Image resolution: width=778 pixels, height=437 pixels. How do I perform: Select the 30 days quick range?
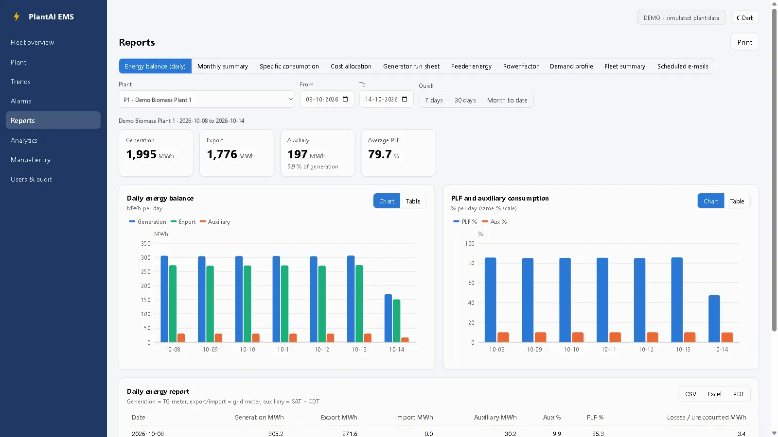[465, 100]
